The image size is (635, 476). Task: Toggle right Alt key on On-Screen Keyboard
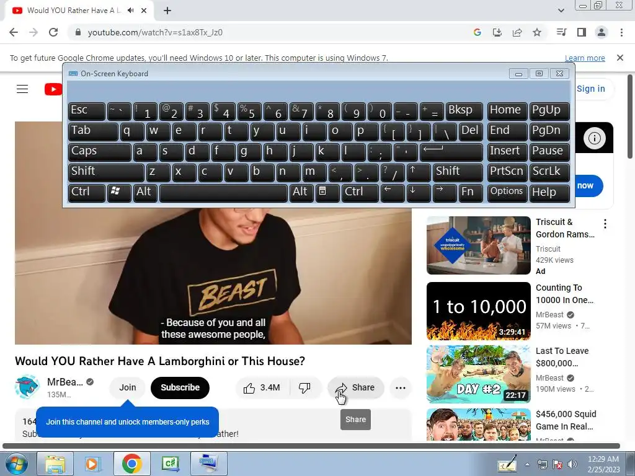point(302,192)
